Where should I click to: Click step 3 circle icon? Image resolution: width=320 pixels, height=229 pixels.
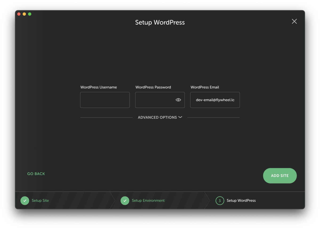[220, 200]
